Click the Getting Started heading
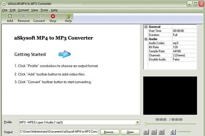The width and height of the screenshot is (205, 136). coord(30,54)
